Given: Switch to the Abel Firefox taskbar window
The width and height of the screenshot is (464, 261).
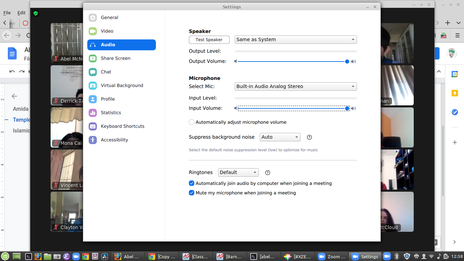Looking at the screenshot, I should point(128,257).
